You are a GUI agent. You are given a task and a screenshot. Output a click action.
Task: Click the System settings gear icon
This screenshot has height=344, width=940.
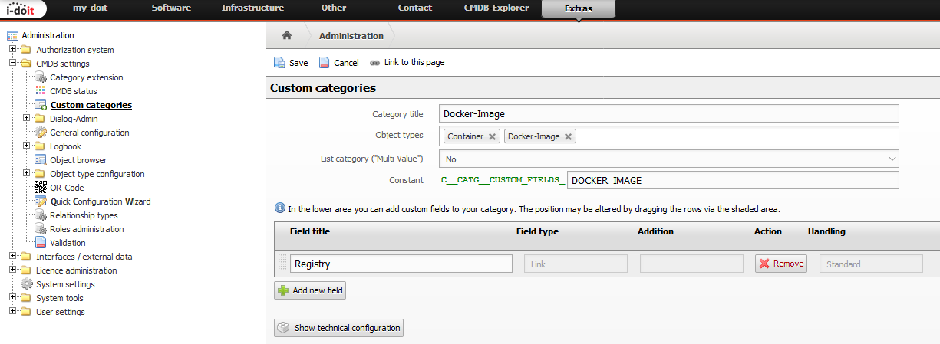pos(27,284)
